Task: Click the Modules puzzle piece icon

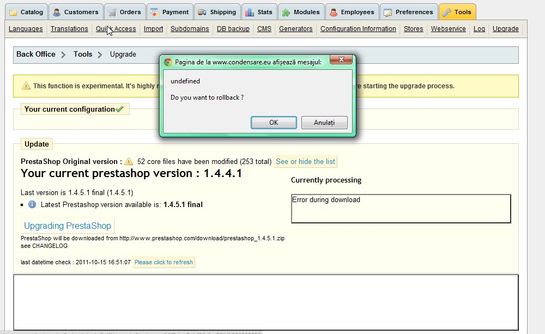Action: tap(286, 13)
